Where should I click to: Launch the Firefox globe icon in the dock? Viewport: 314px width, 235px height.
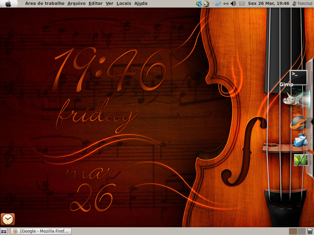298,122
